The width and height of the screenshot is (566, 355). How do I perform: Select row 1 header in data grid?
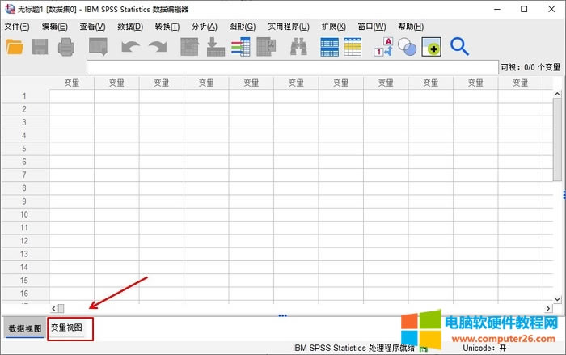[x=24, y=95]
